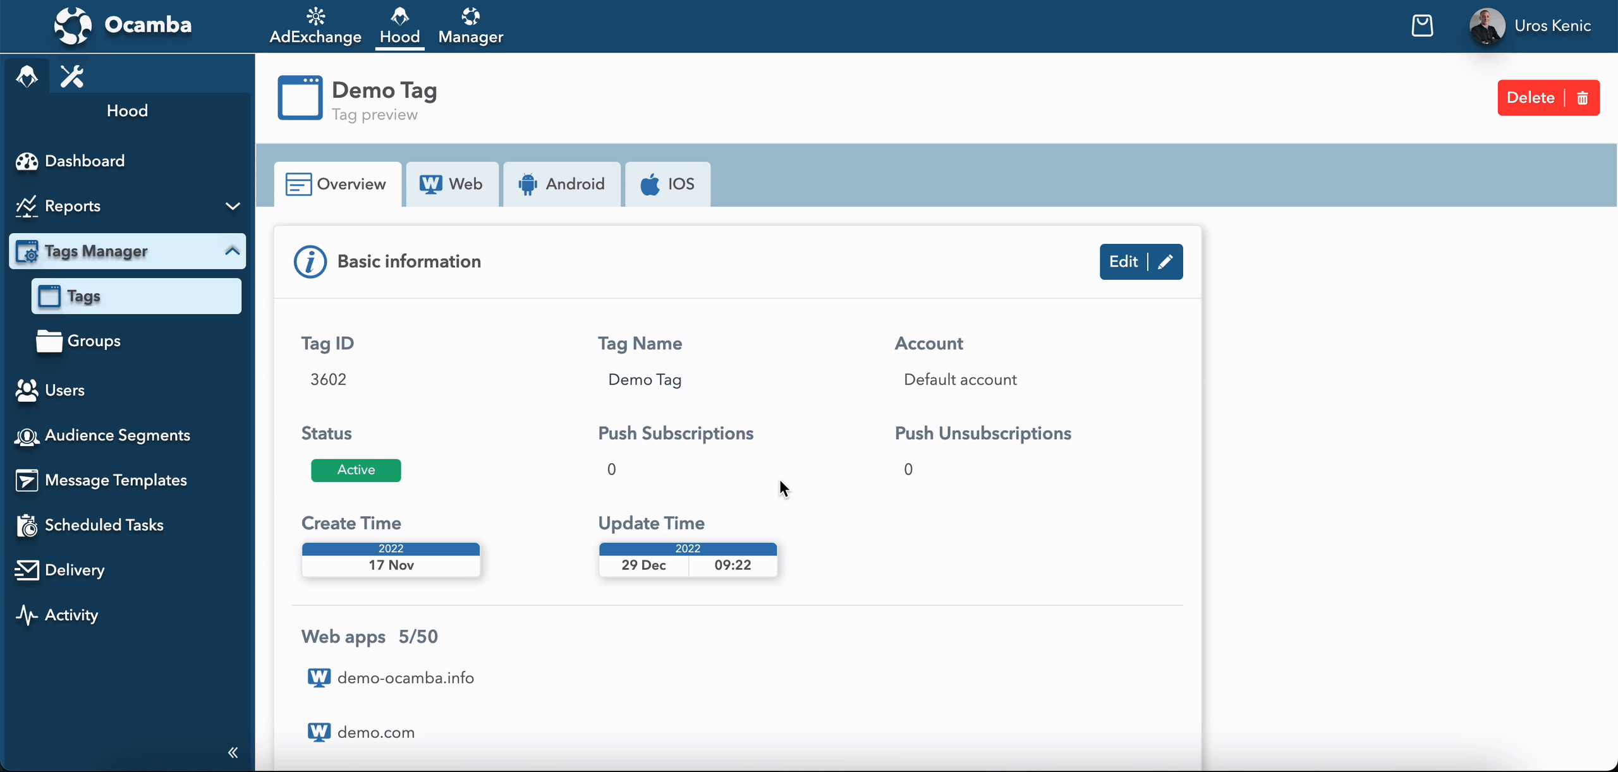The height and width of the screenshot is (772, 1618).
Task: Click the Message Templates icon
Action: pos(27,481)
